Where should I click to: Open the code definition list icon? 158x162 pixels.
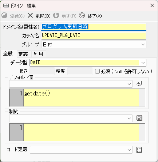point(139,150)
